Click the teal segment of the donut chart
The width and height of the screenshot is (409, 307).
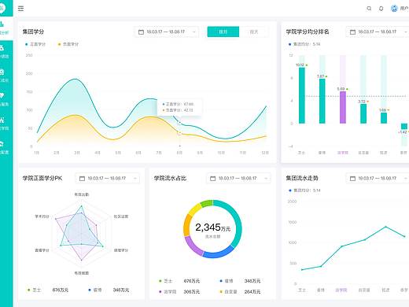[x=238, y=224]
